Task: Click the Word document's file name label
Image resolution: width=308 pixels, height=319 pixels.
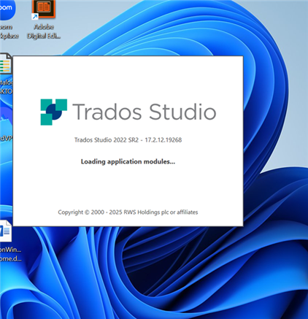Action: pyautogui.click(x=10, y=254)
